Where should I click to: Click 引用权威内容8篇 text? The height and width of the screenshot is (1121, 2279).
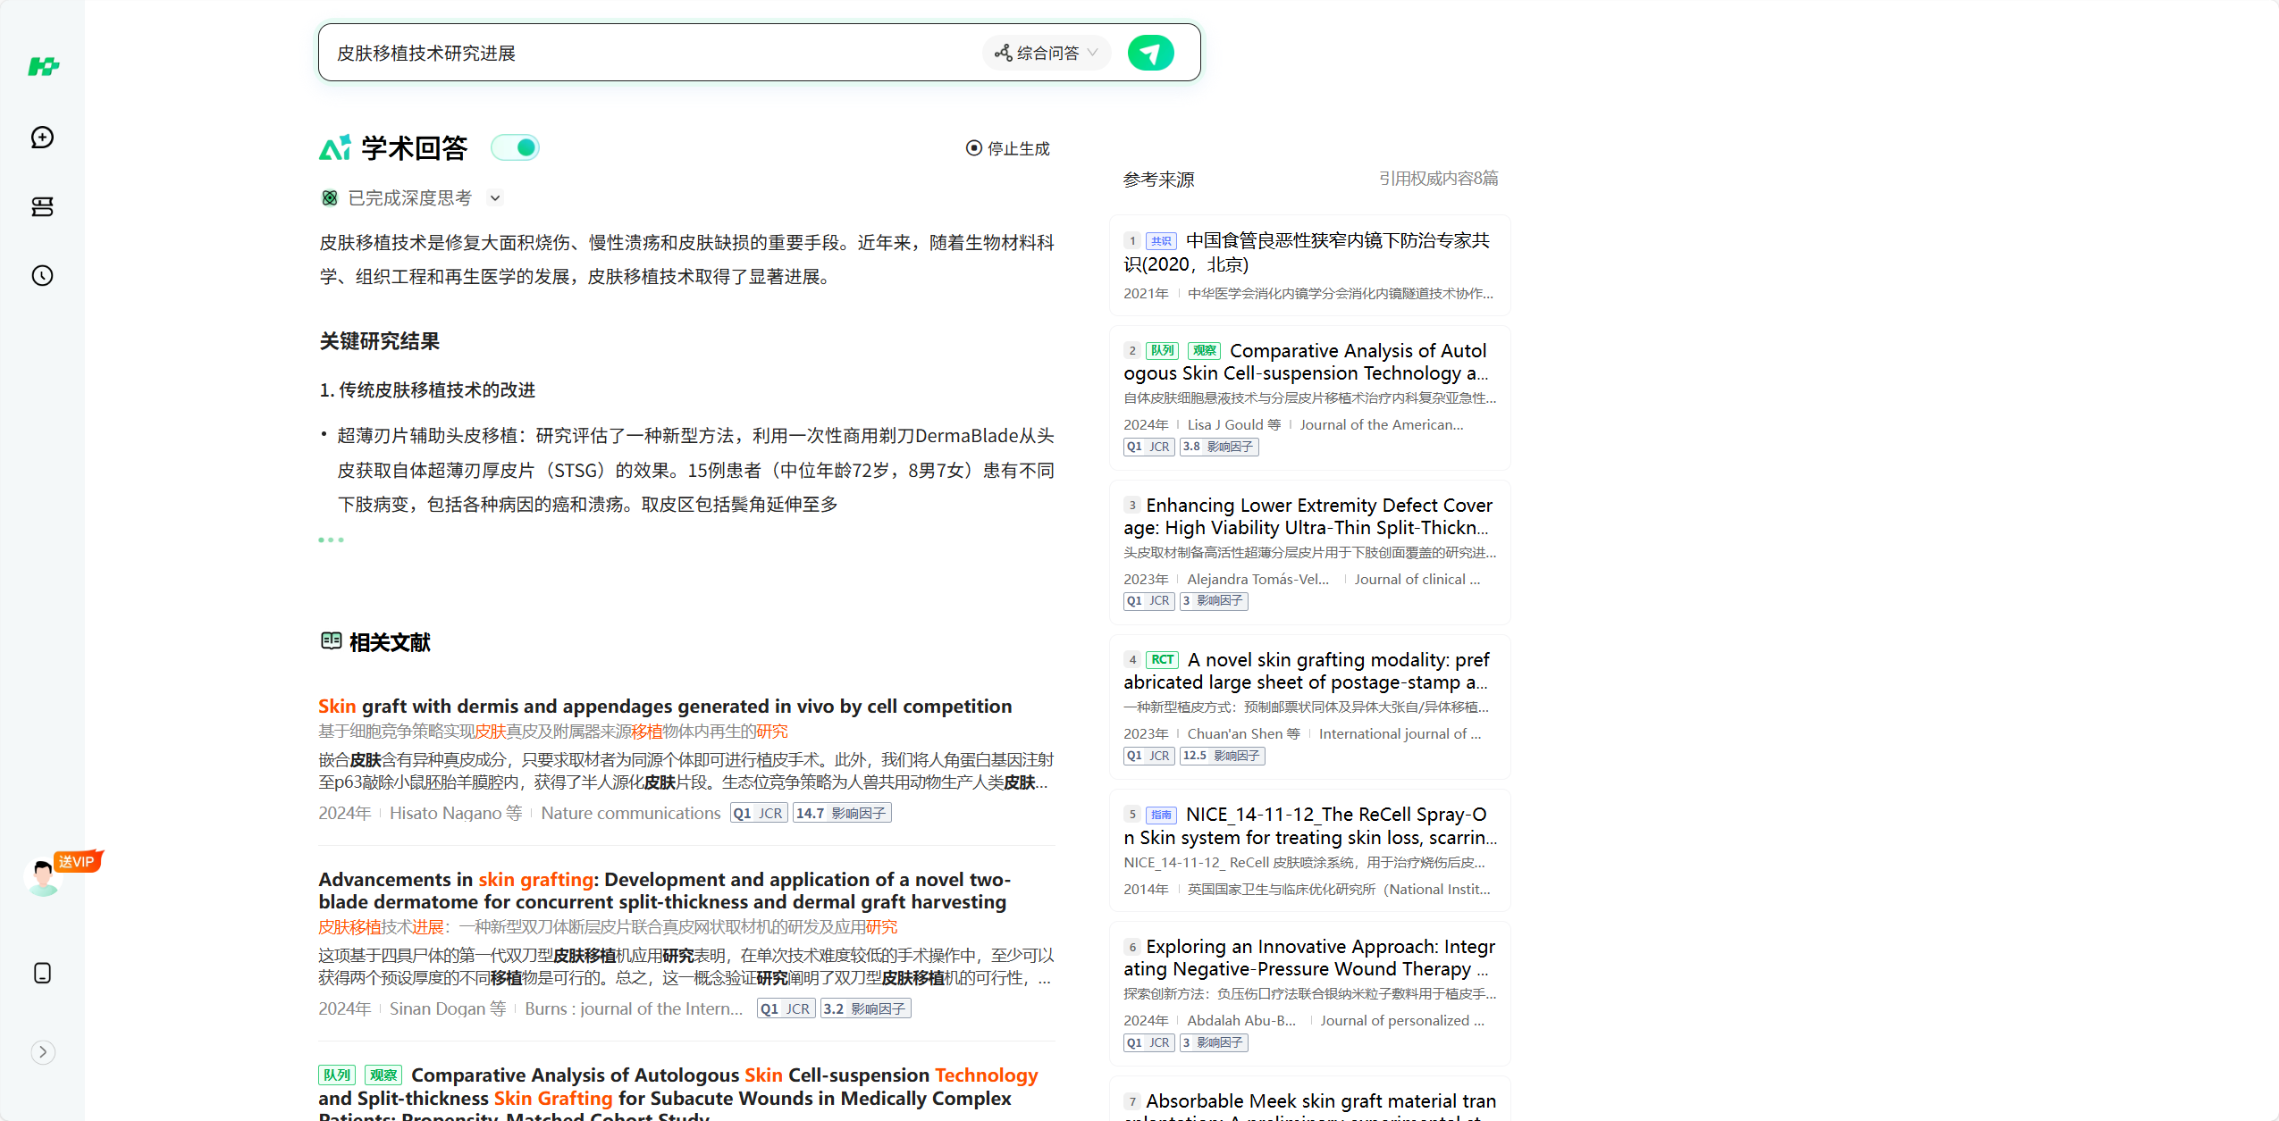(1438, 179)
